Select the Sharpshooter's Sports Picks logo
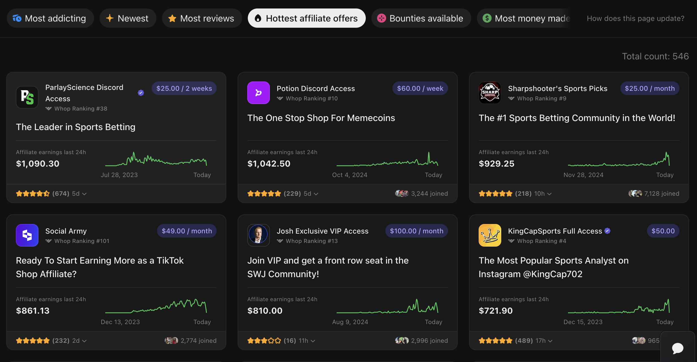 tap(490, 93)
